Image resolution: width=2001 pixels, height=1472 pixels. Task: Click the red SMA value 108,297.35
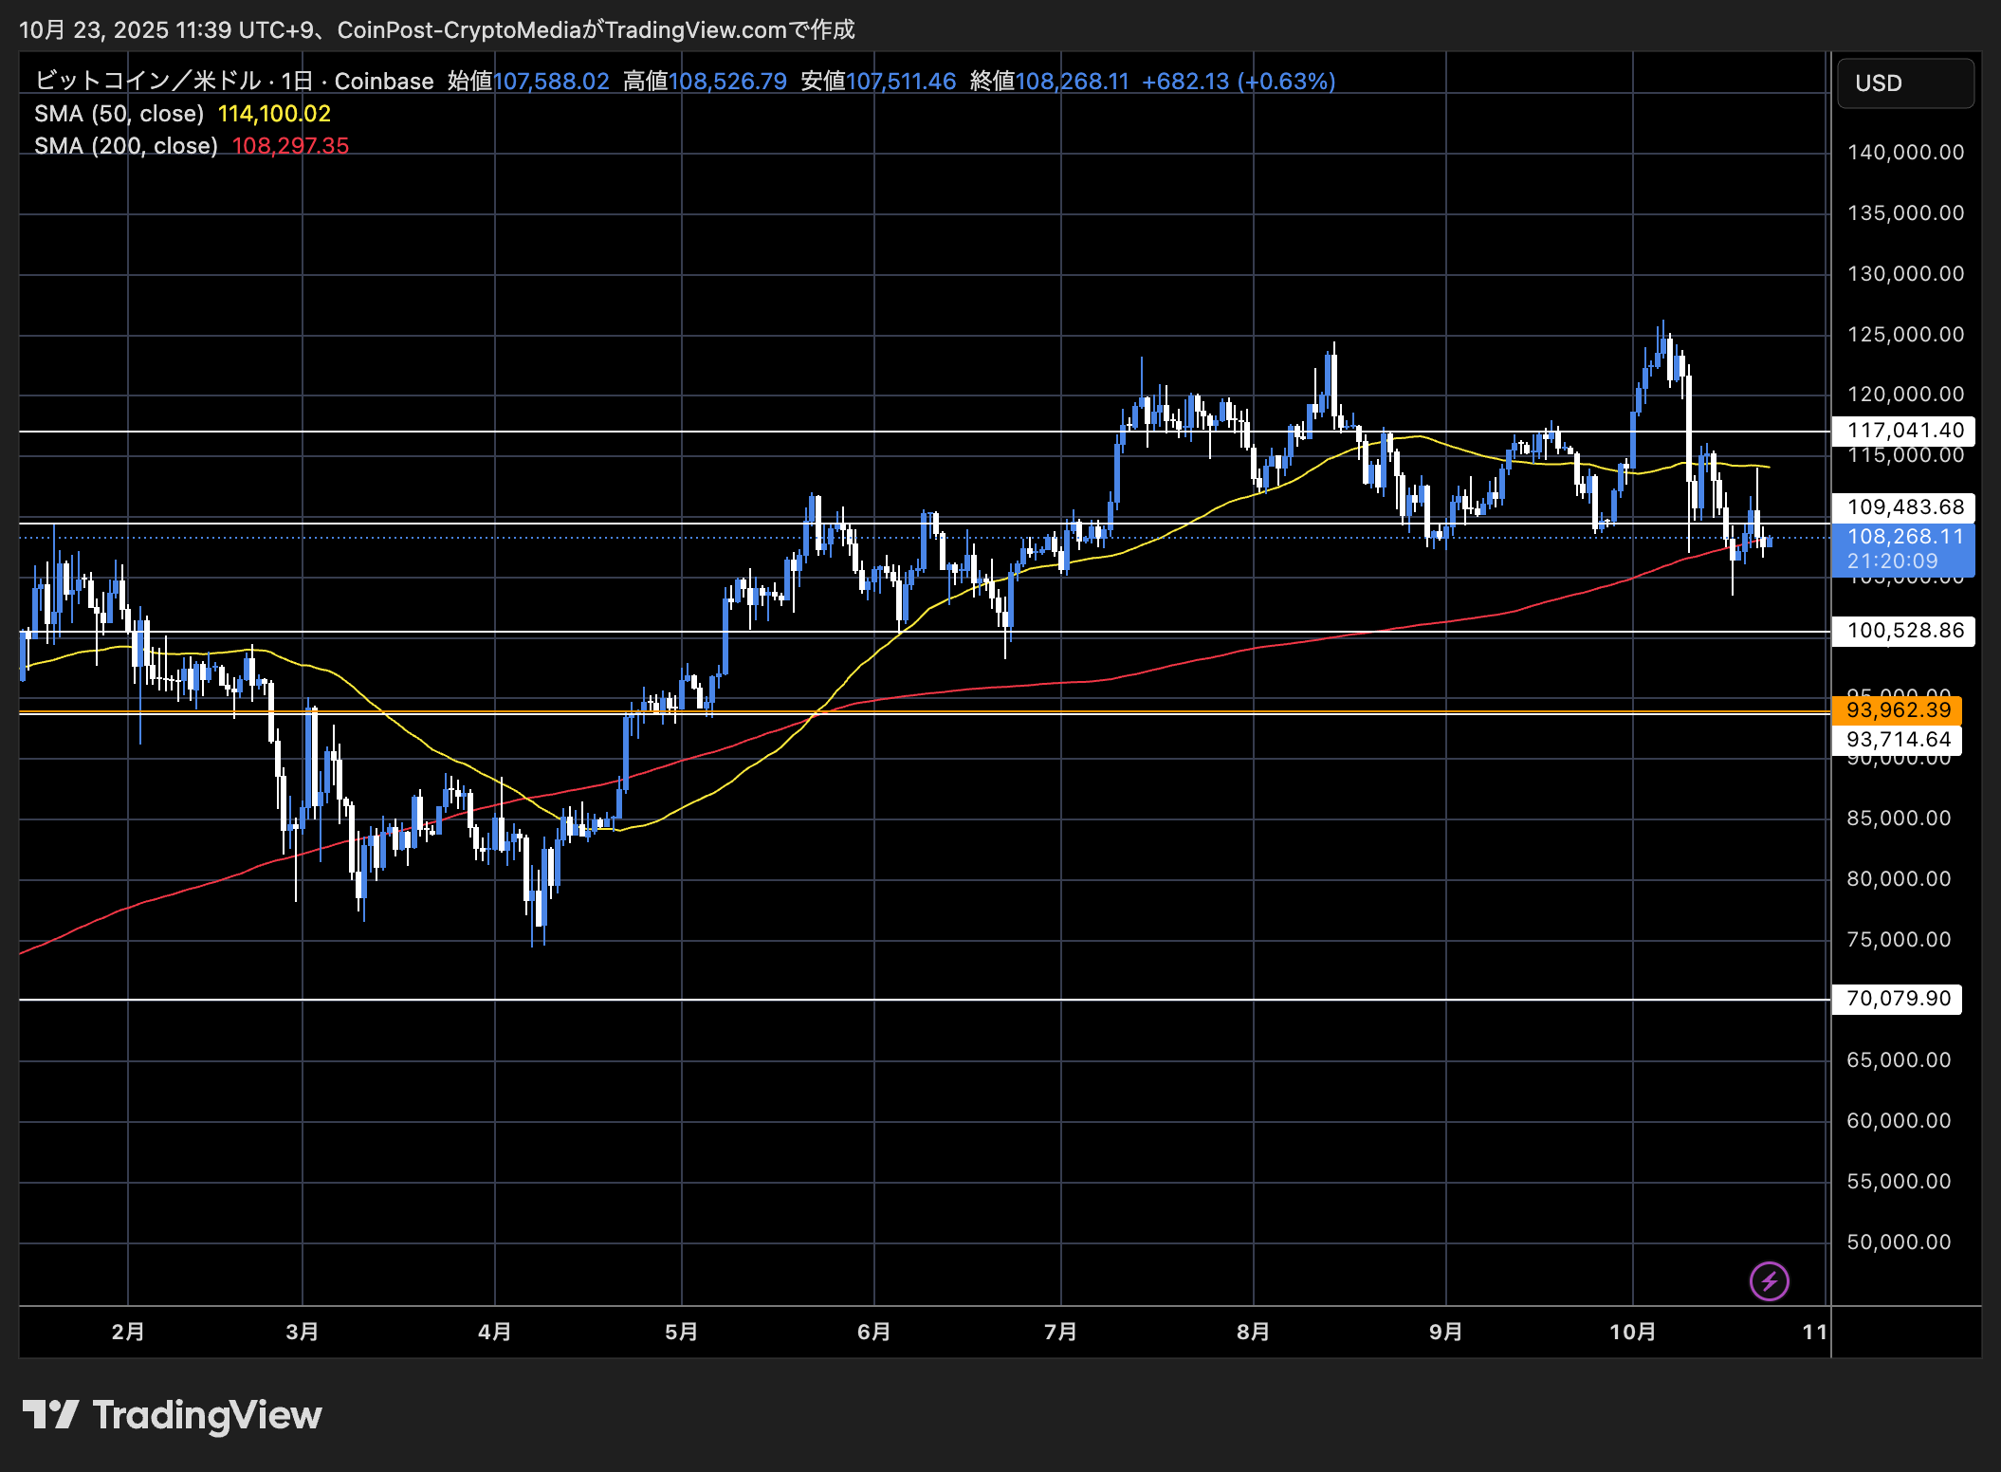click(x=290, y=146)
